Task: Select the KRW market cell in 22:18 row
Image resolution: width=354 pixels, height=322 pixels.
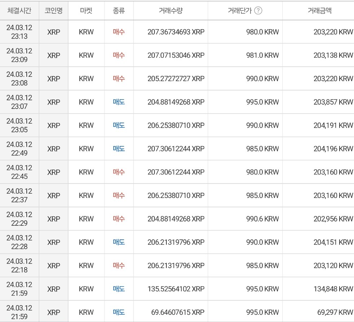Action: [86, 265]
